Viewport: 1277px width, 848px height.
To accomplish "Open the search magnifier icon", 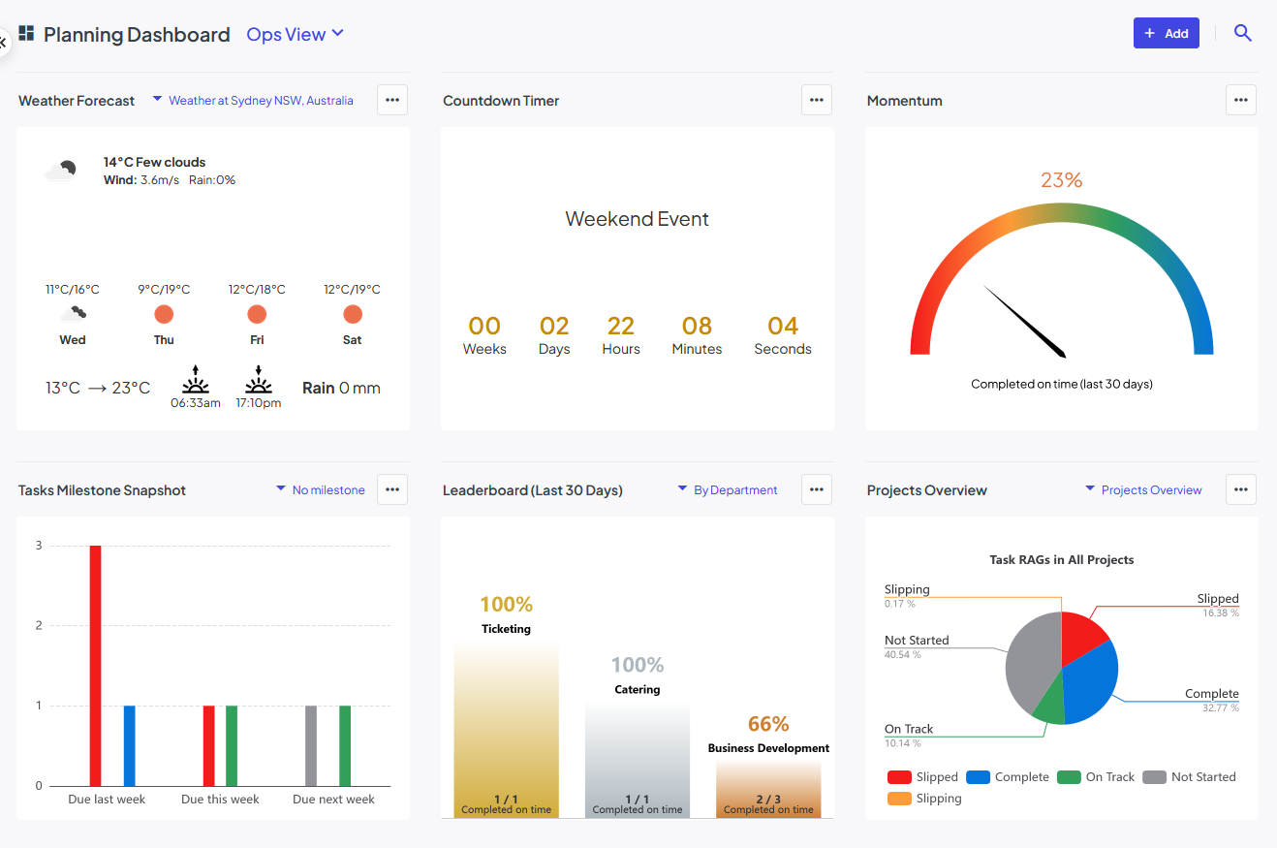I will point(1243,33).
